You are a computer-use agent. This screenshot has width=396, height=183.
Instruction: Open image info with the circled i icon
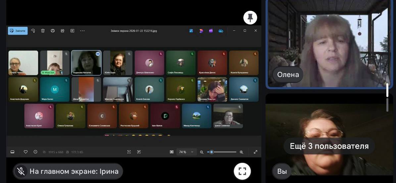click(35, 152)
